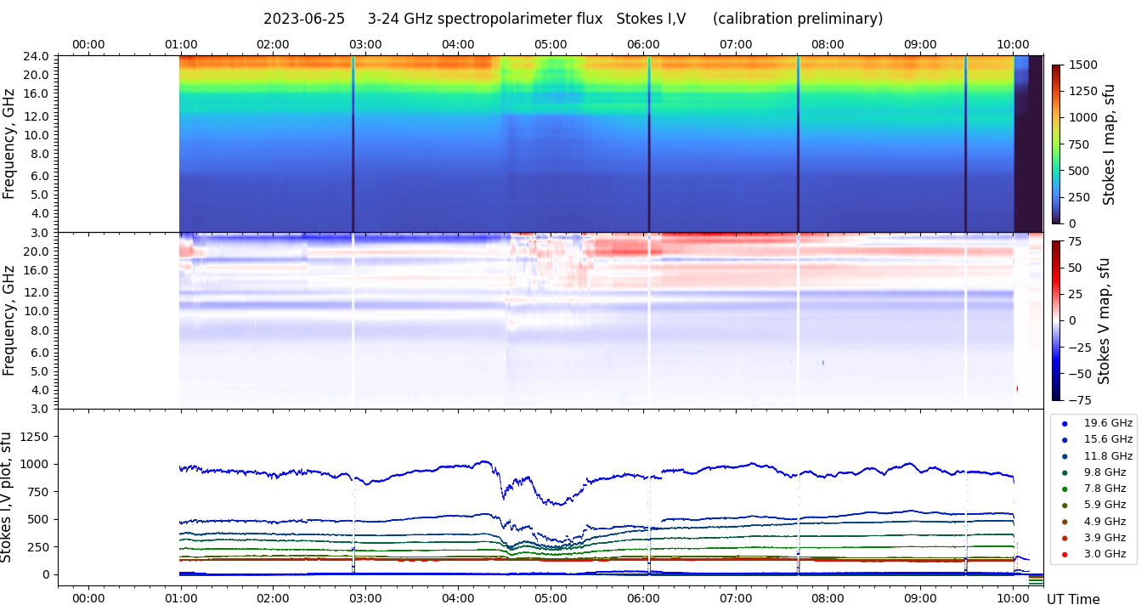The width and height of the screenshot is (1147, 616).
Task: Click the Stokes I map colorbar
Action: click(x=1056, y=144)
